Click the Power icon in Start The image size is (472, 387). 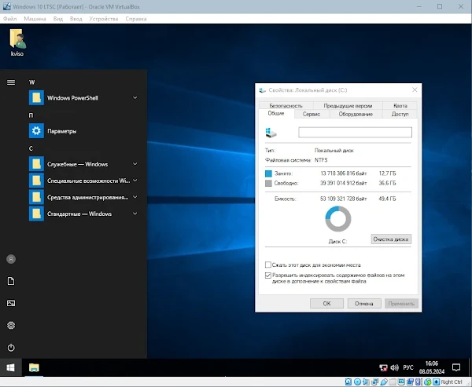click(11, 348)
